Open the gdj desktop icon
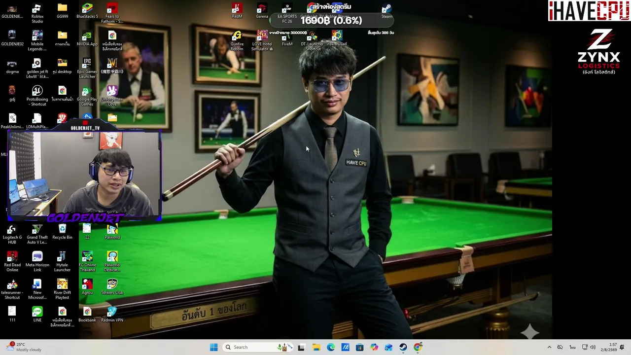This screenshot has height=355, width=631. [12, 94]
